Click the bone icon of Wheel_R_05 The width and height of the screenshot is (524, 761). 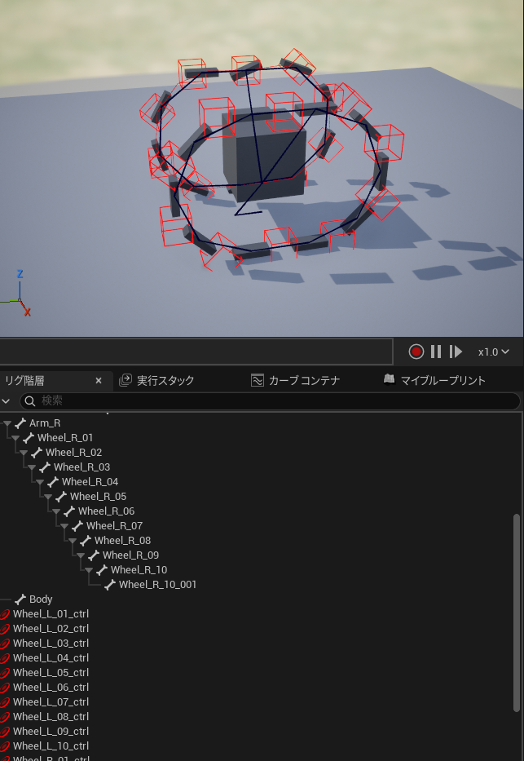pyautogui.click(x=61, y=497)
